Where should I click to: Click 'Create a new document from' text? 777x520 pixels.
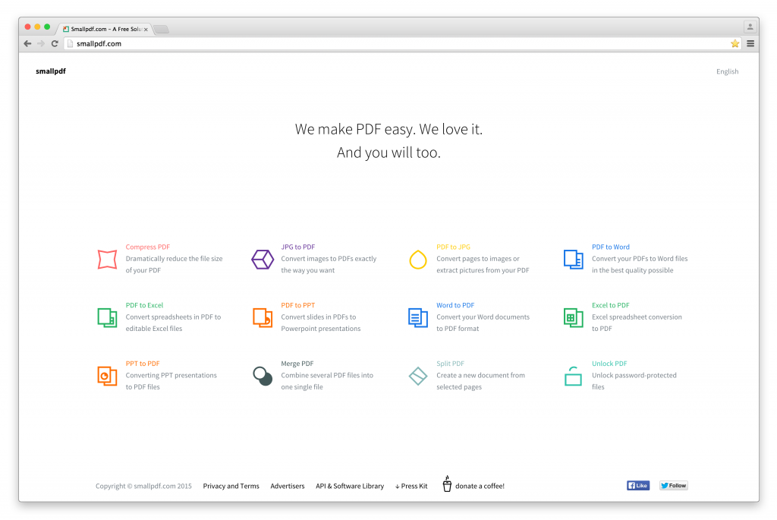[x=480, y=375]
